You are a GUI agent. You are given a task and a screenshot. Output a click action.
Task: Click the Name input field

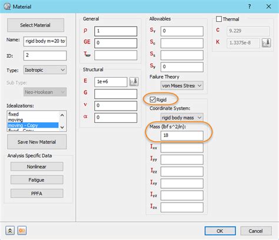click(x=45, y=41)
